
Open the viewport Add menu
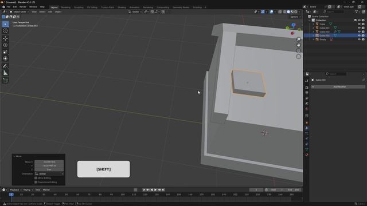coord(50,11)
